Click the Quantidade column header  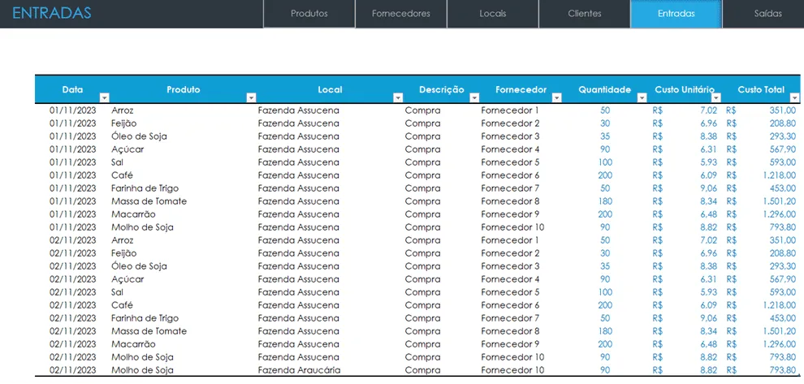coord(604,90)
